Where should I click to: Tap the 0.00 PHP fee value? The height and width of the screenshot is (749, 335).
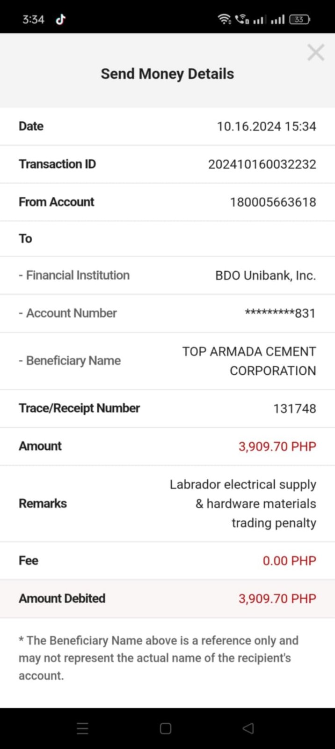point(289,561)
